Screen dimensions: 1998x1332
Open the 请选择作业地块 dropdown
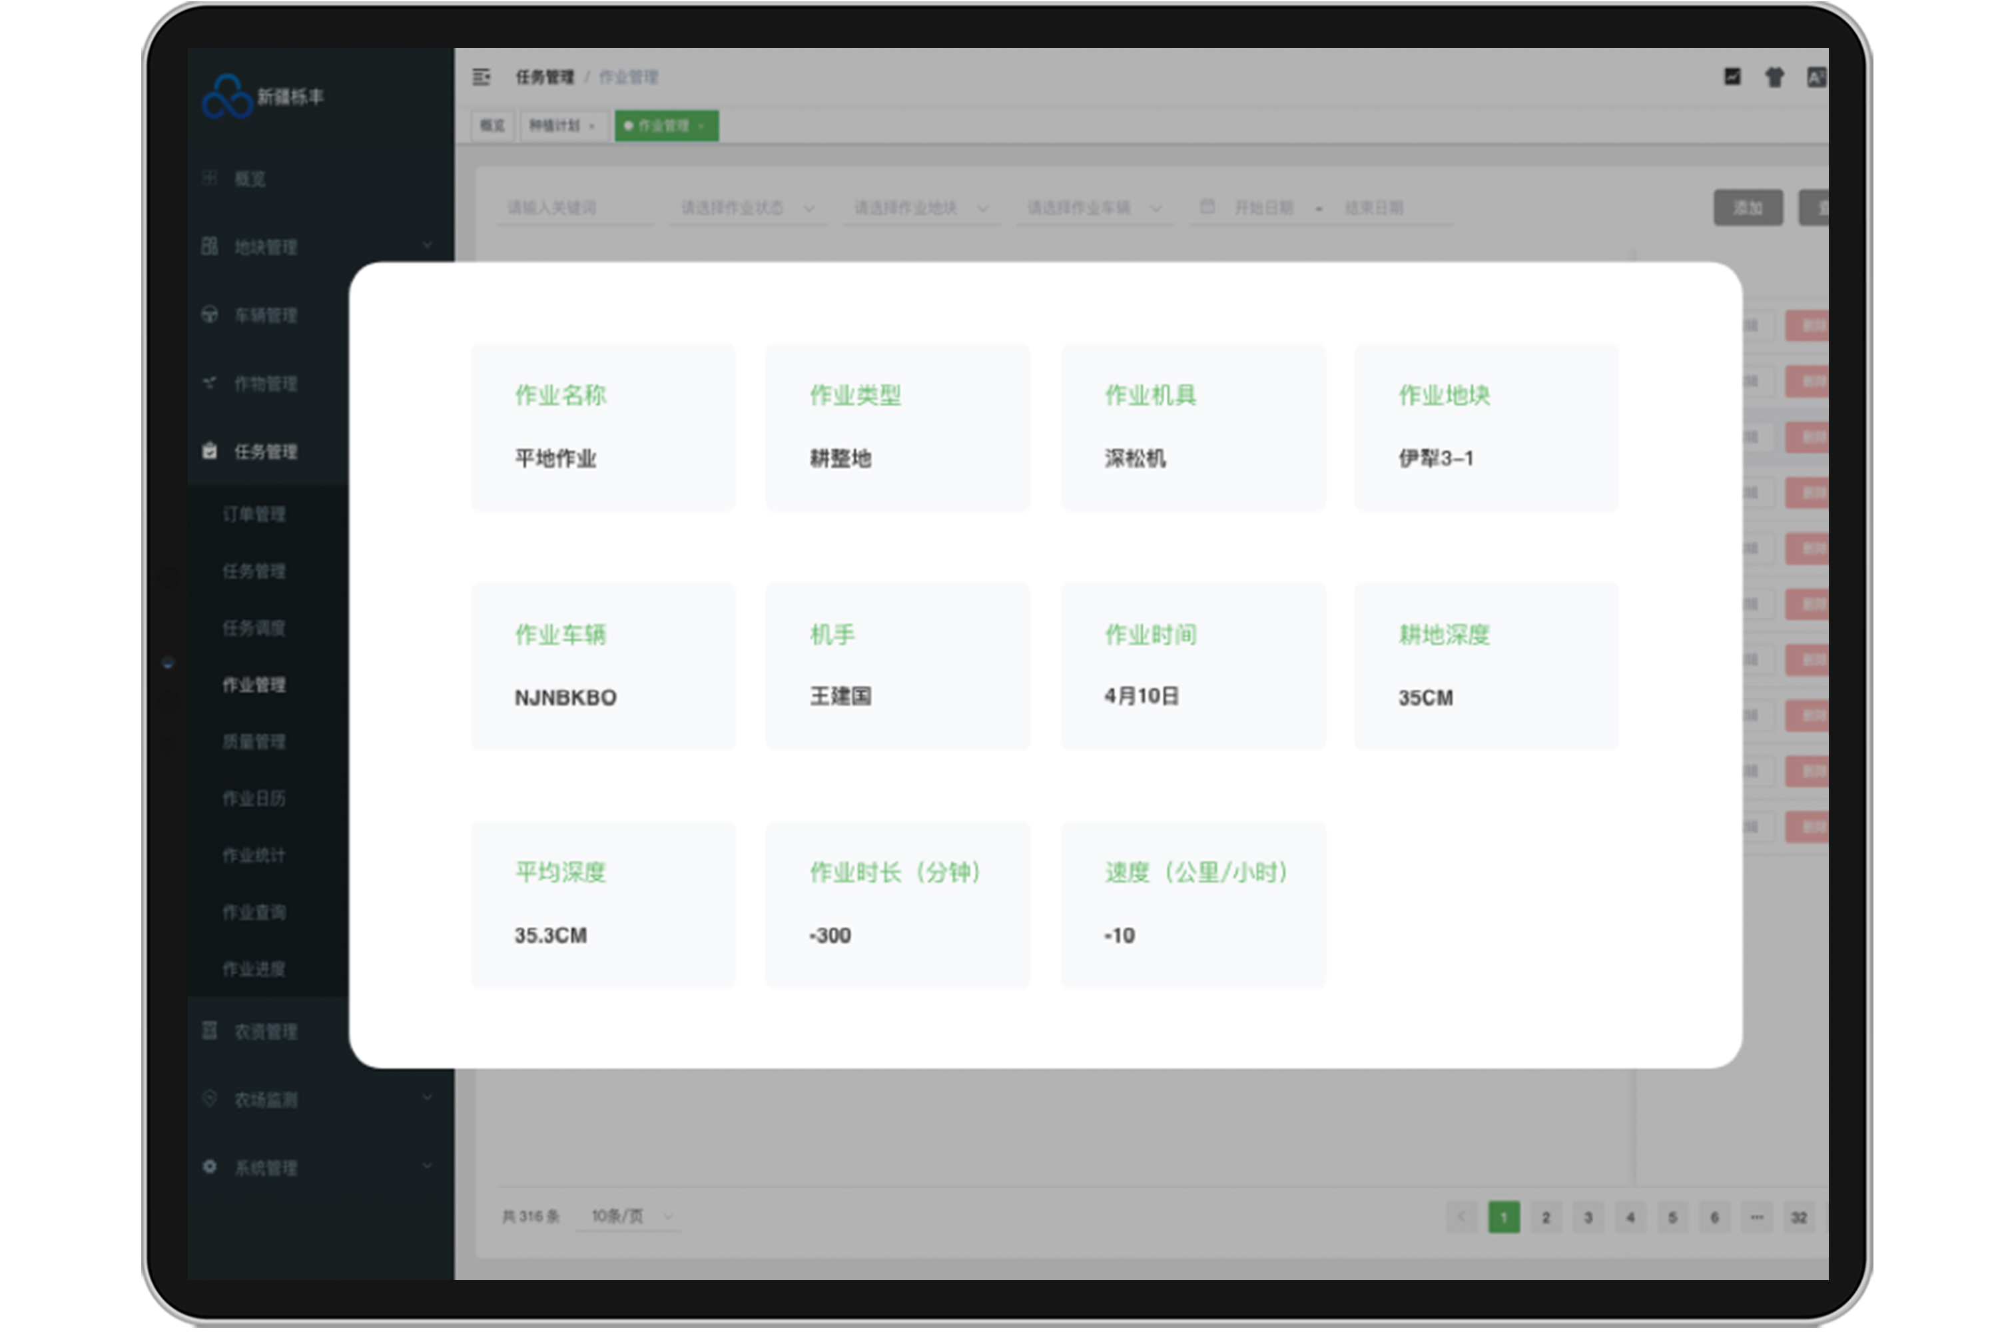click(922, 208)
